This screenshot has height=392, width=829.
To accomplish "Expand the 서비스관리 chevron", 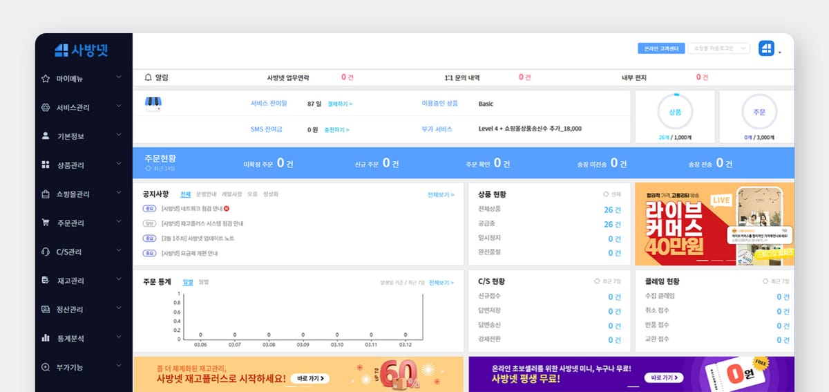I will tap(119, 106).
